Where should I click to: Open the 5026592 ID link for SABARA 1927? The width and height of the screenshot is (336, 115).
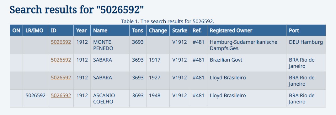[61, 78]
